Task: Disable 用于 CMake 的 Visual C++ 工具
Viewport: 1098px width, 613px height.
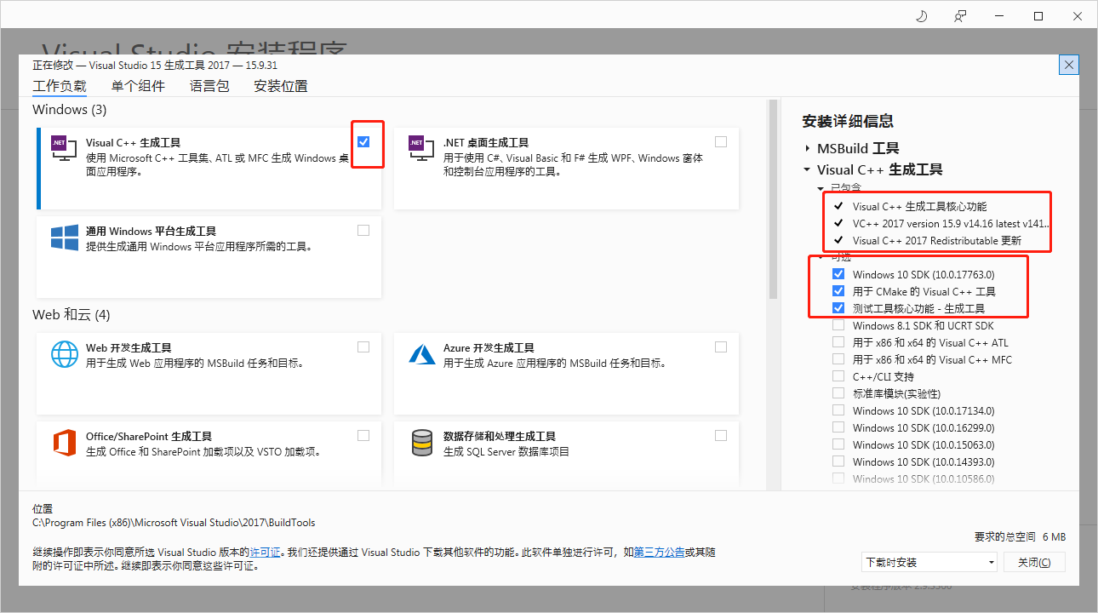Action: pyautogui.click(x=838, y=290)
